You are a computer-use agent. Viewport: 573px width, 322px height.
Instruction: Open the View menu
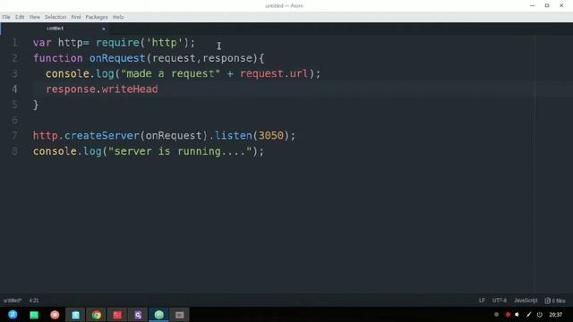(x=34, y=17)
